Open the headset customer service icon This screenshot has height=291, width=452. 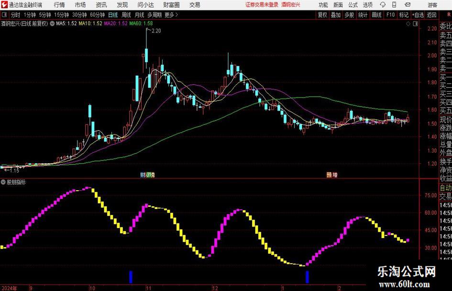tap(383, 5)
